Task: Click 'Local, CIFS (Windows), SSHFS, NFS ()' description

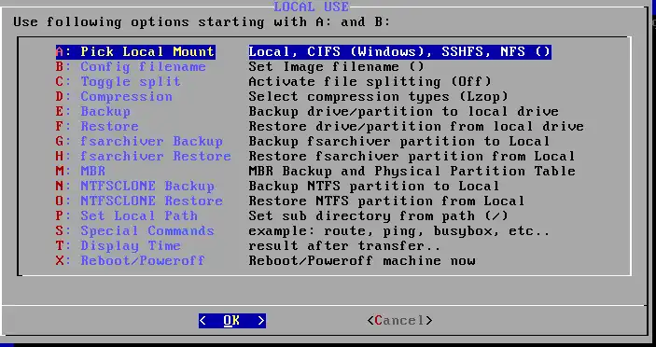Action: 399,52
